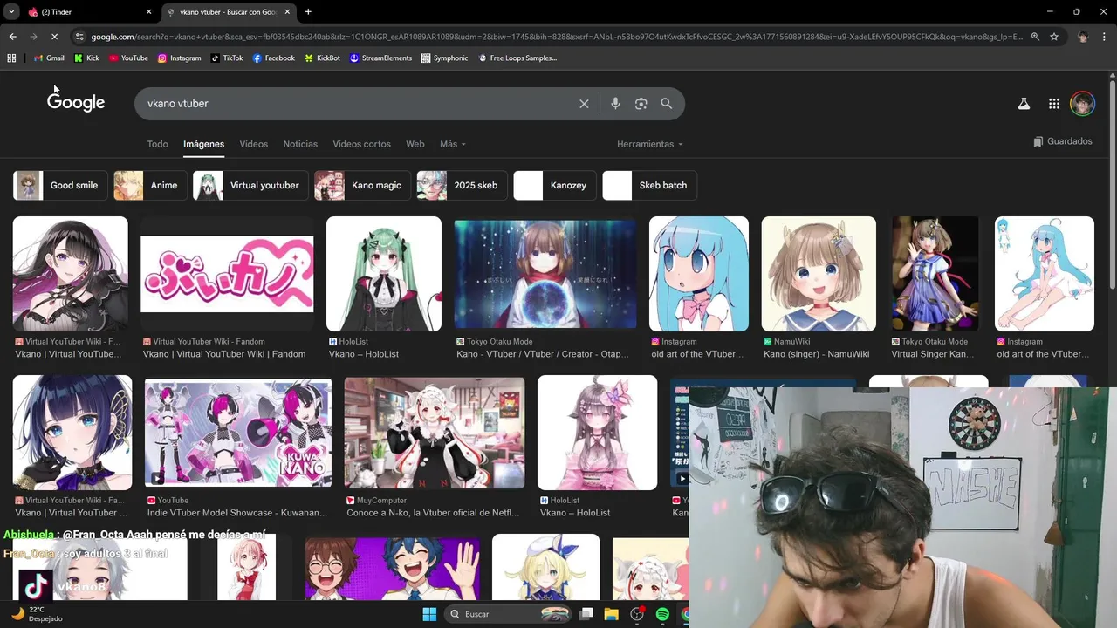1117x628 pixels.
Task: Open 'Vkano | Virtual YouTuber Wiki | Fandom' link
Action: click(224, 354)
